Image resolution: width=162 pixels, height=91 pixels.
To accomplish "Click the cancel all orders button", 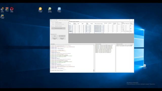I will (x=55, y=38).
